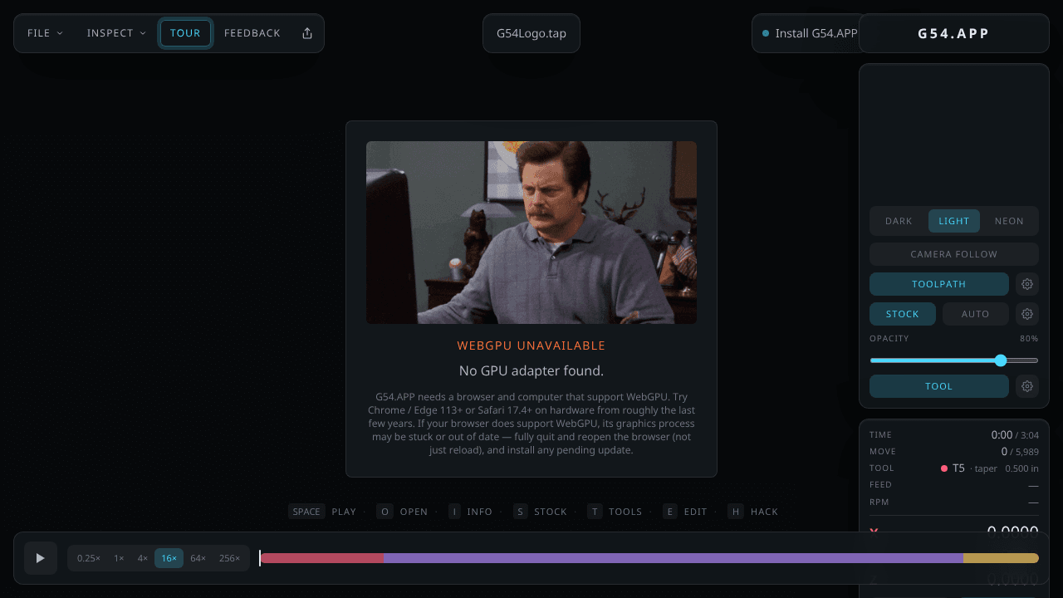Start the Tour
The width and height of the screenshot is (1063, 598).
[x=185, y=33]
